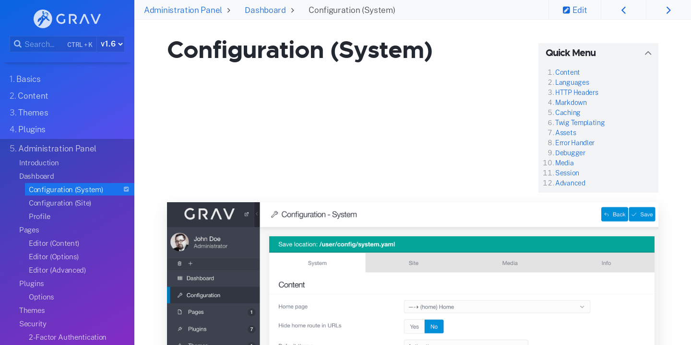Jump to Error Handler section

point(575,143)
